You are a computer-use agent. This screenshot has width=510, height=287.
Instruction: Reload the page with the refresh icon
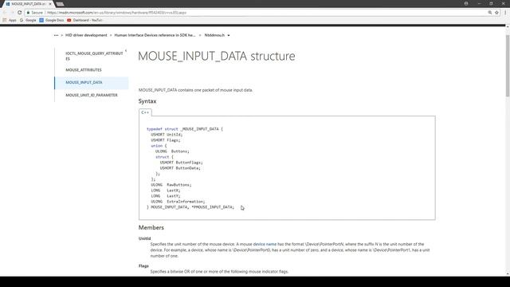(x=19, y=13)
